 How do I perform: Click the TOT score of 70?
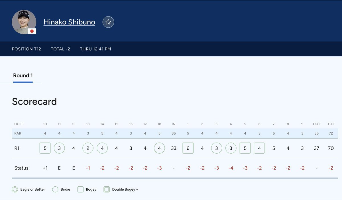tap(331, 148)
